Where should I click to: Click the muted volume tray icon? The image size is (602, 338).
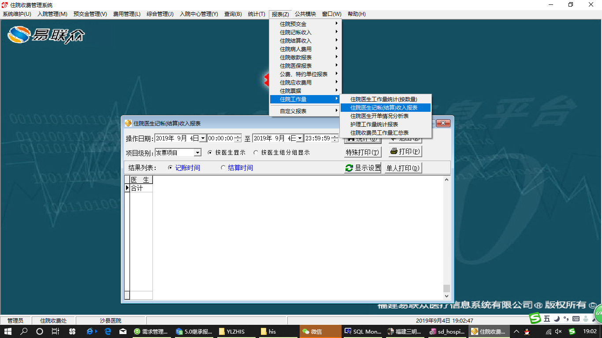(x=559, y=331)
